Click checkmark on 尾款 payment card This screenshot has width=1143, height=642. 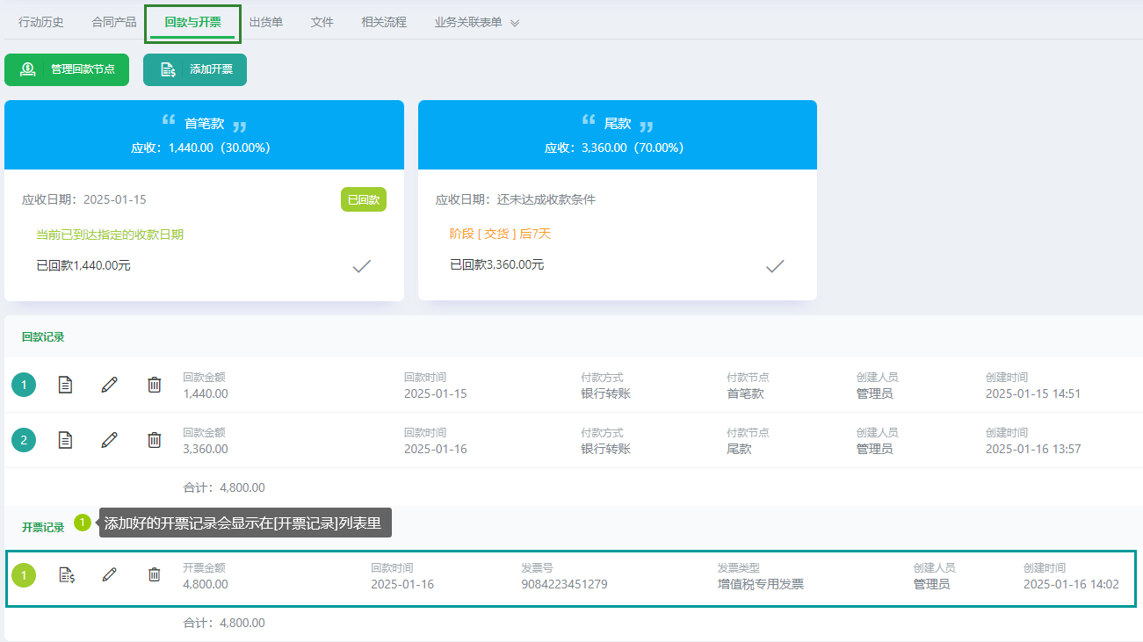[x=774, y=266]
